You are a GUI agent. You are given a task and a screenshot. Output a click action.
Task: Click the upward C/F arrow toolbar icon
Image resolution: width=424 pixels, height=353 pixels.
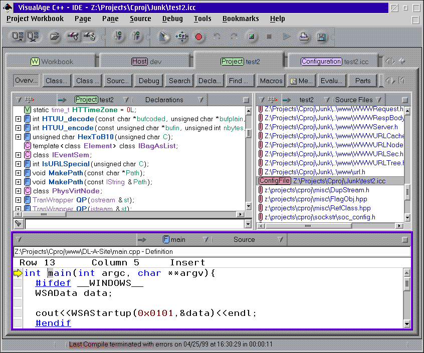click(x=136, y=36)
